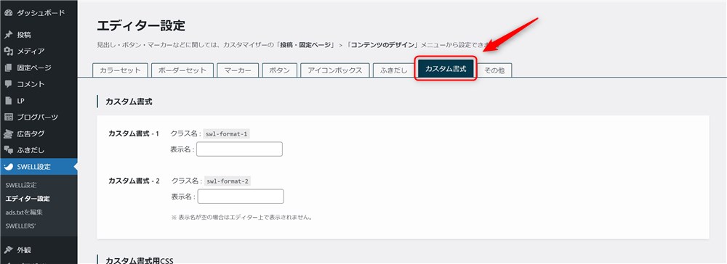This screenshot has width=727, height=264.
Task: Click the chat bubbles icon beside ふきだし
Action: point(8,150)
